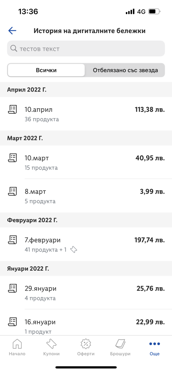Open Начало home tab
The height and width of the screenshot is (372, 172).
[x=17, y=347]
